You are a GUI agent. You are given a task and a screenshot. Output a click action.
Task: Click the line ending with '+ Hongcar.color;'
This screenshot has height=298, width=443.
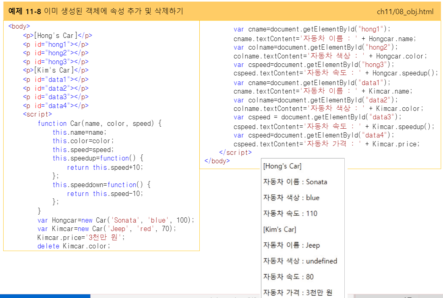pos(330,56)
